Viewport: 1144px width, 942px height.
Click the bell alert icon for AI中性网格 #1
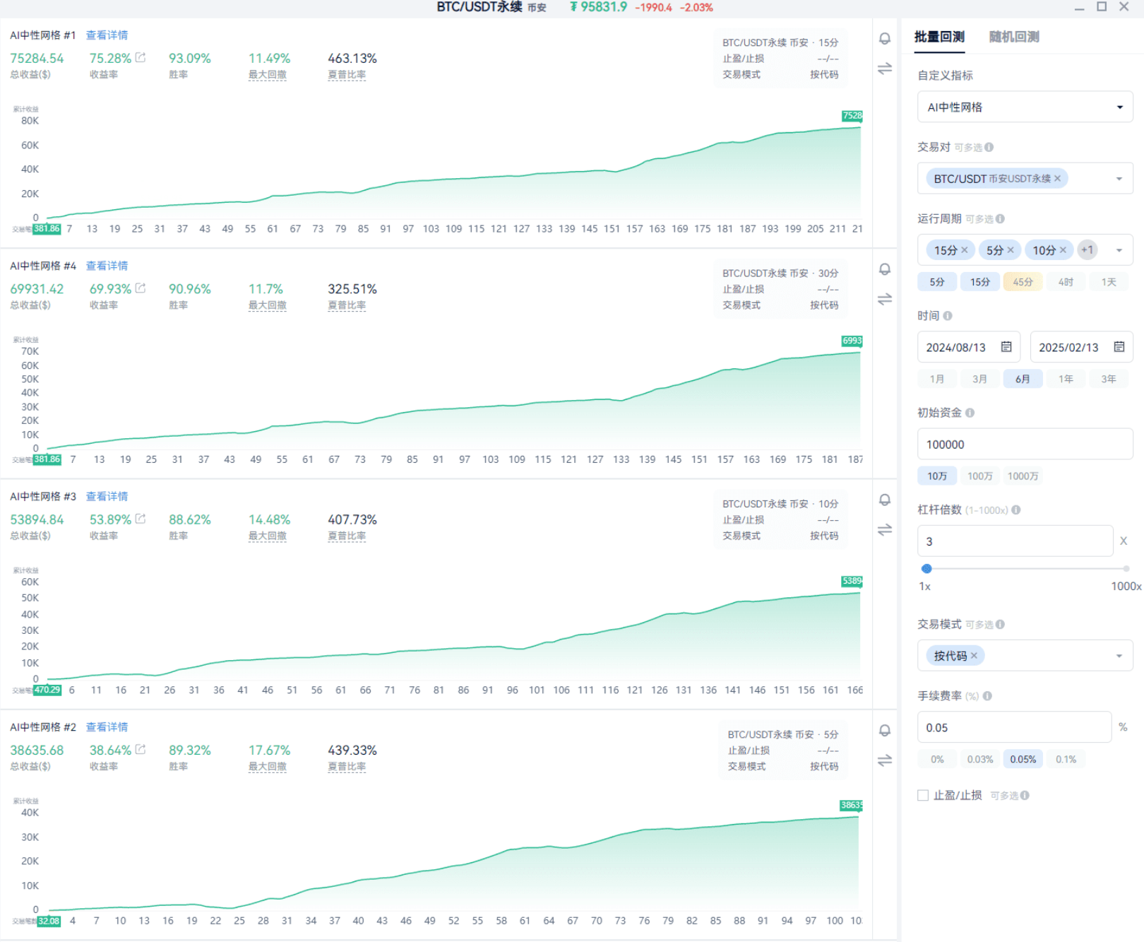(885, 39)
